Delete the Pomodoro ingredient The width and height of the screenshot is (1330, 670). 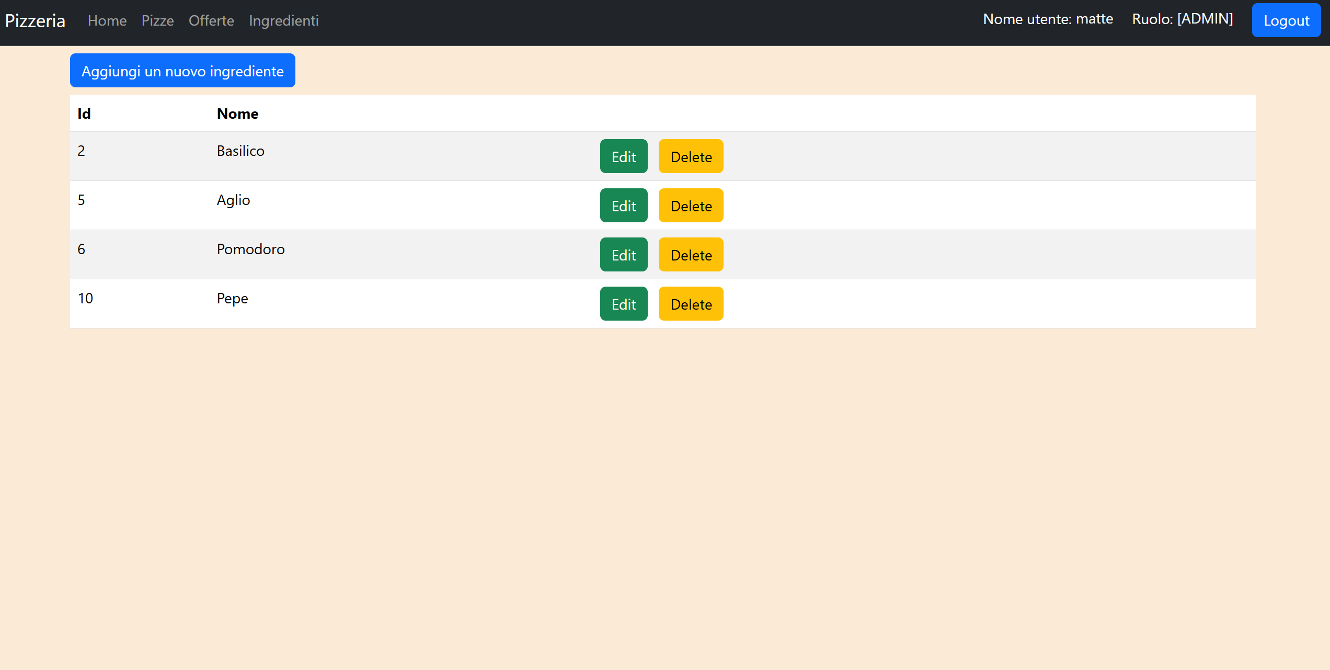pos(691,255)
